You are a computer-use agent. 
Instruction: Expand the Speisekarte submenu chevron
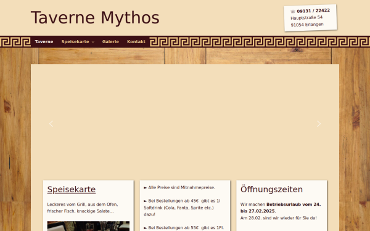click(x=92, y=42)
